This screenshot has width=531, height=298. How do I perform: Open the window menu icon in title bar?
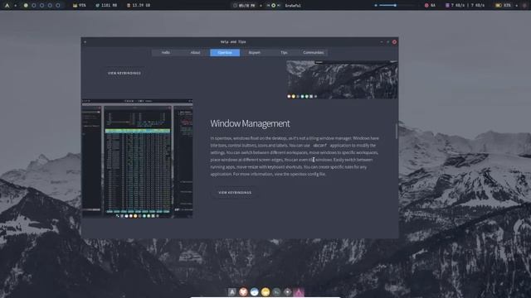click(x=85, y=42)
